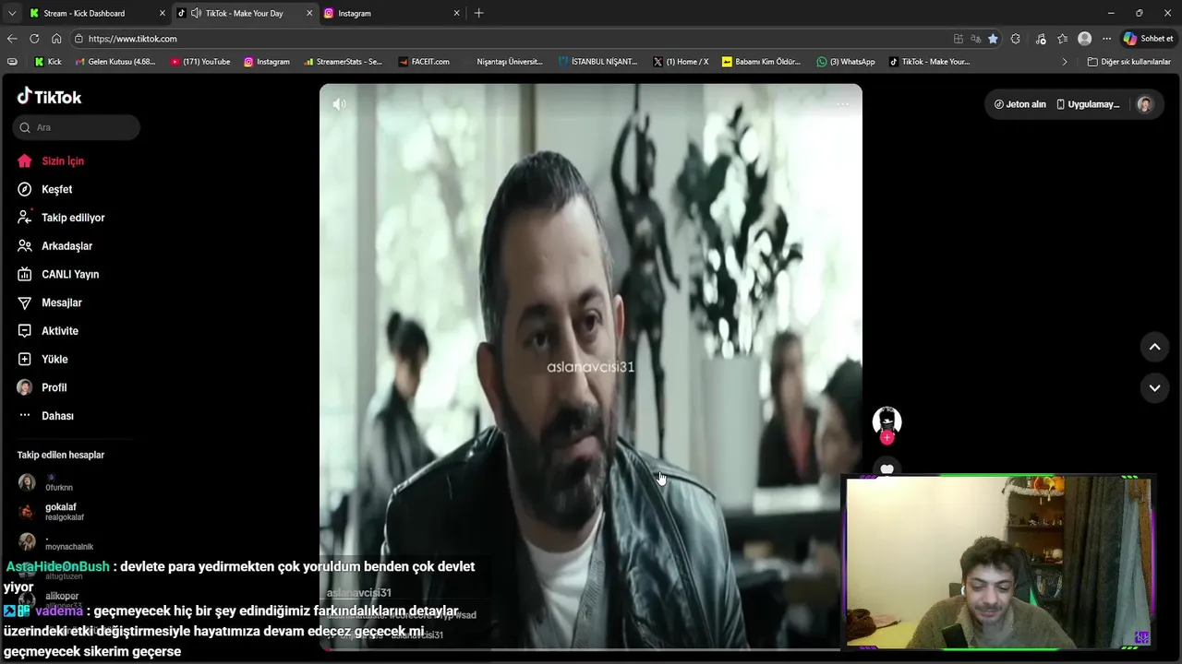Open Arkadaşlar page

pos(66,246)
